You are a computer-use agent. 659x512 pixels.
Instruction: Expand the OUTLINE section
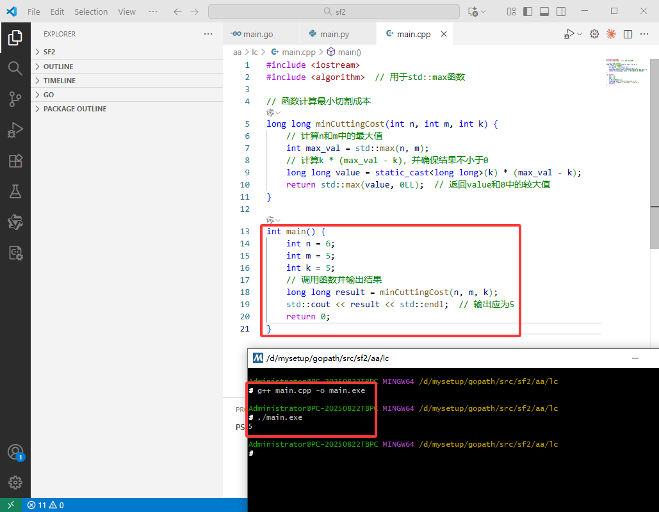pos(58,67)
